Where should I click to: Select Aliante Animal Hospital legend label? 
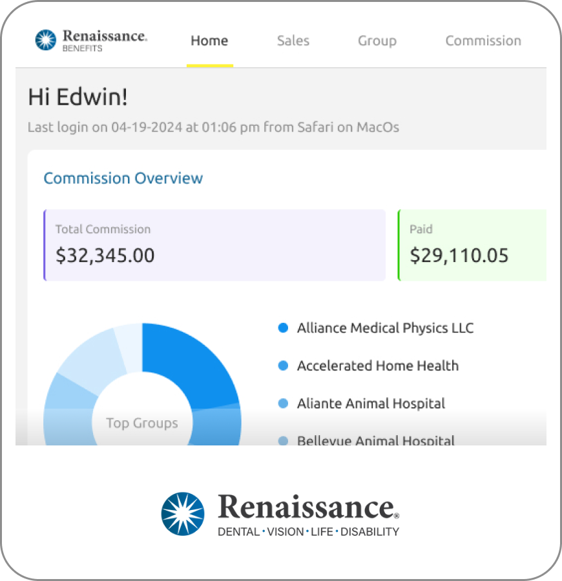point(371,403)
